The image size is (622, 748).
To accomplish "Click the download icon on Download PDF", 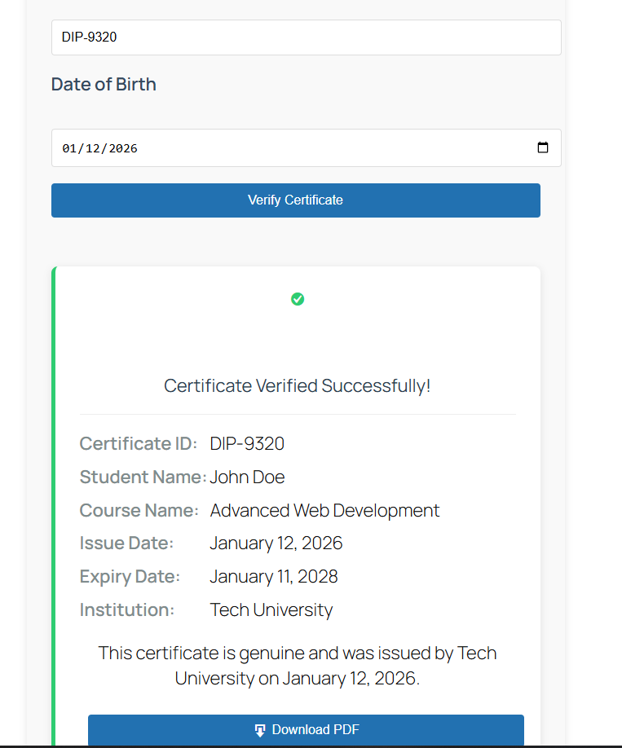I will click(260, 728).
